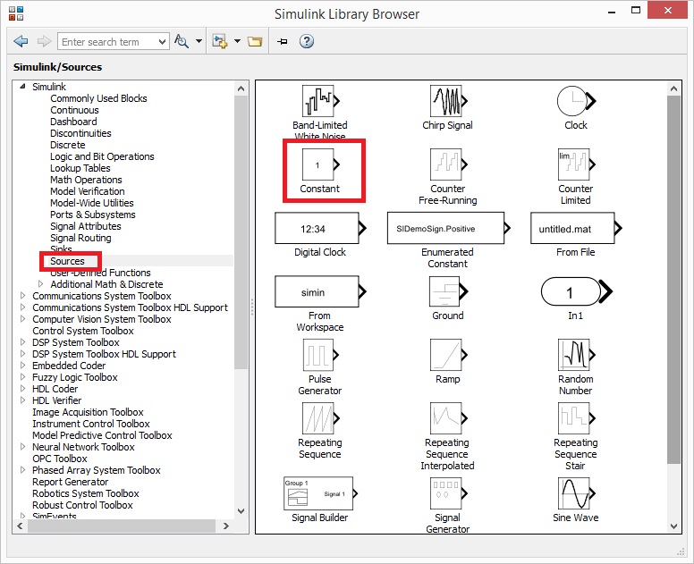This screenshot has width=694, height=564.
Task: Select the Repeating Sequence Interpolated block
Action: 448,418
